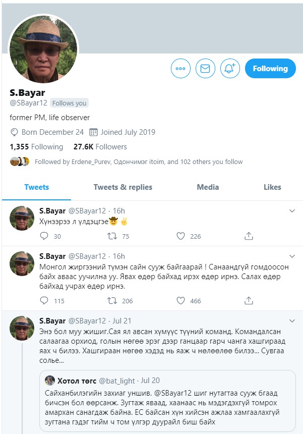
Task: Open the three-dot more options button
Action: pyautogui.click(x=180, y=68)
